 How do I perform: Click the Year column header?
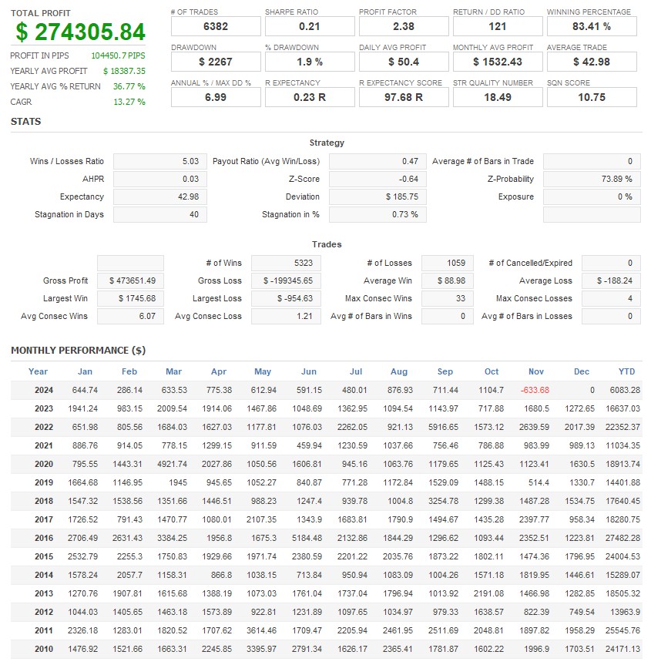pos(39,371)
